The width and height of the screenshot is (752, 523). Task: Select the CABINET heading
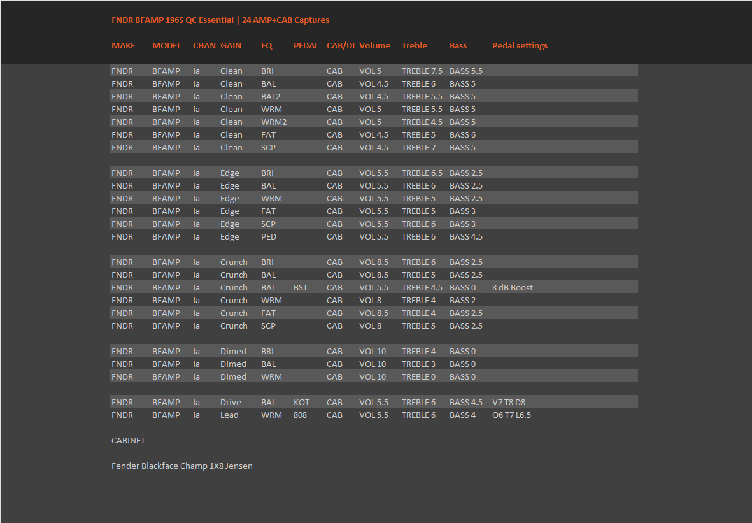click(x=128, y=441)
